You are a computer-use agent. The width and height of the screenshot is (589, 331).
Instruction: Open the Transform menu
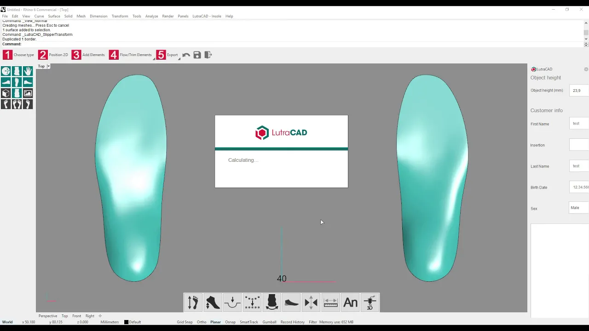[120, 16]
